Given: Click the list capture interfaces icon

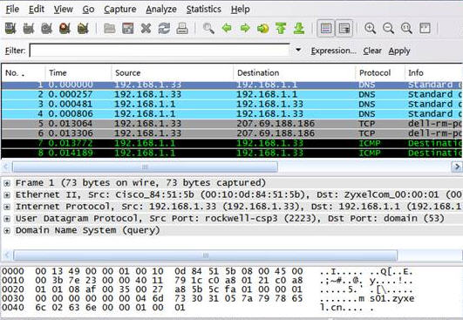Looking at the screenshot, I should [x=10, y=29].
